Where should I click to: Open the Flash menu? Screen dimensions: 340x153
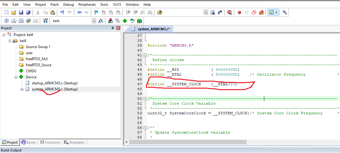point(54,4)
